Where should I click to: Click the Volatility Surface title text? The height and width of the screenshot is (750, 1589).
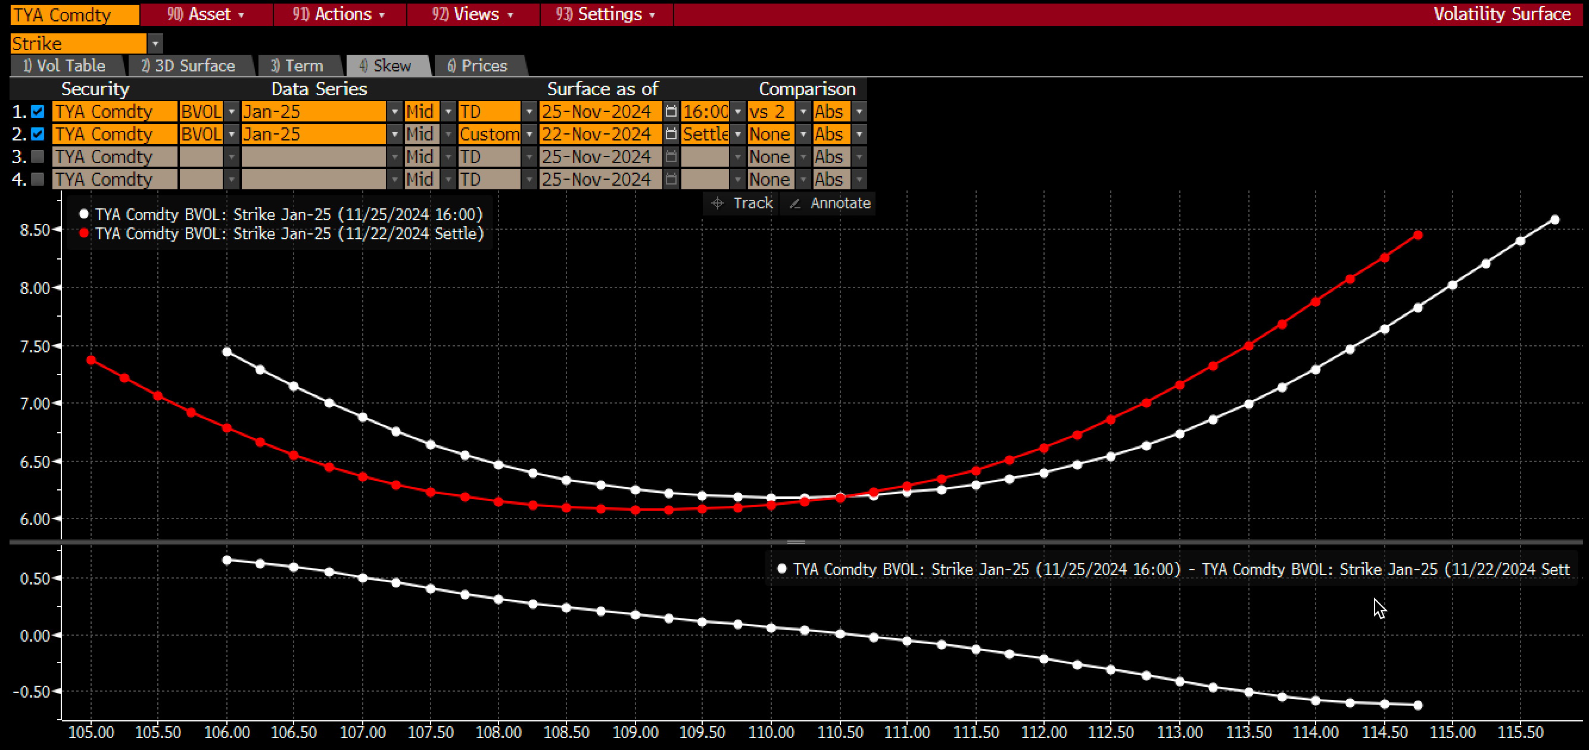[x=1501, y=14]
